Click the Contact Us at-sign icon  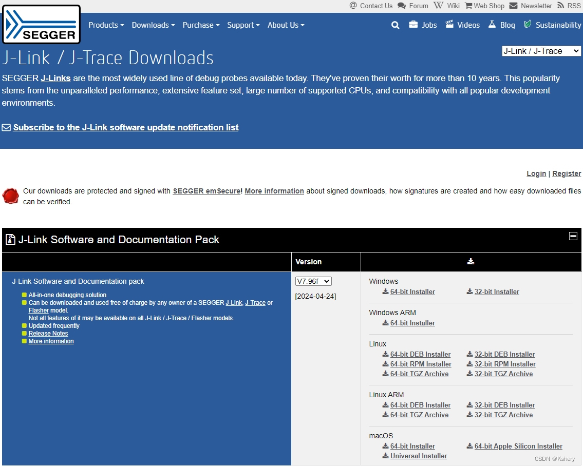pyautogui.click(x=353, y=5)
